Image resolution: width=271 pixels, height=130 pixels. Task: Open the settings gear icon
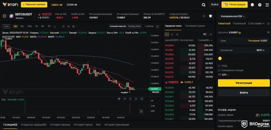coord(260,5)
